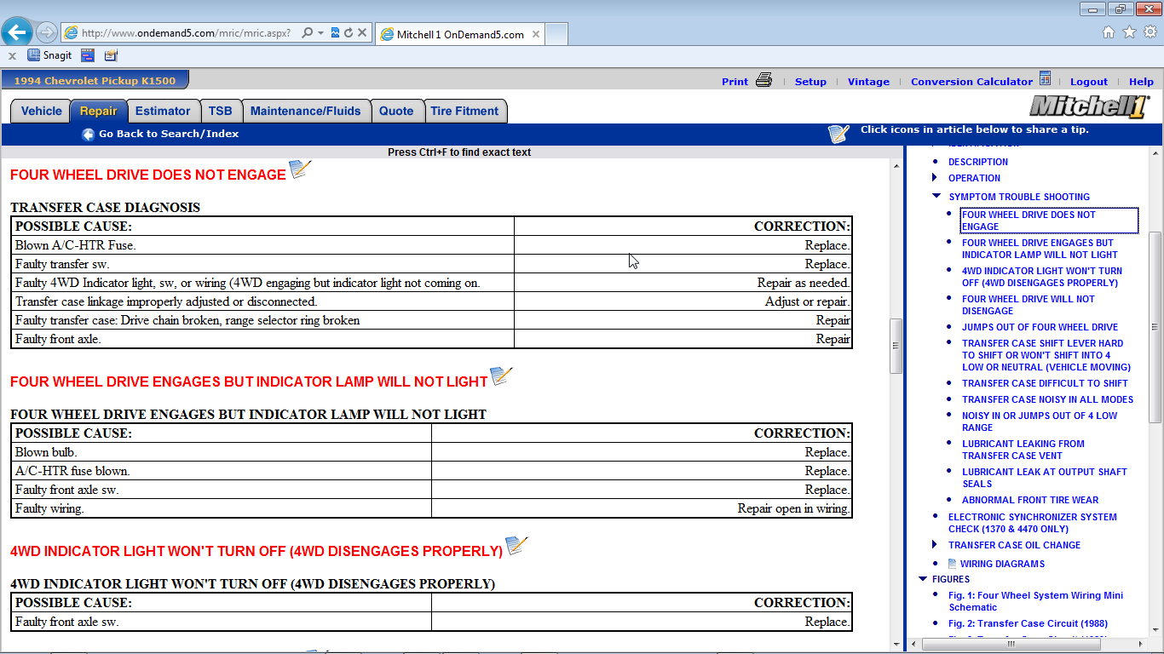The height and width of the screenshot is (654, 1164).
Task: Collapse the FIGURES section arrow
Action: [923, 579]
